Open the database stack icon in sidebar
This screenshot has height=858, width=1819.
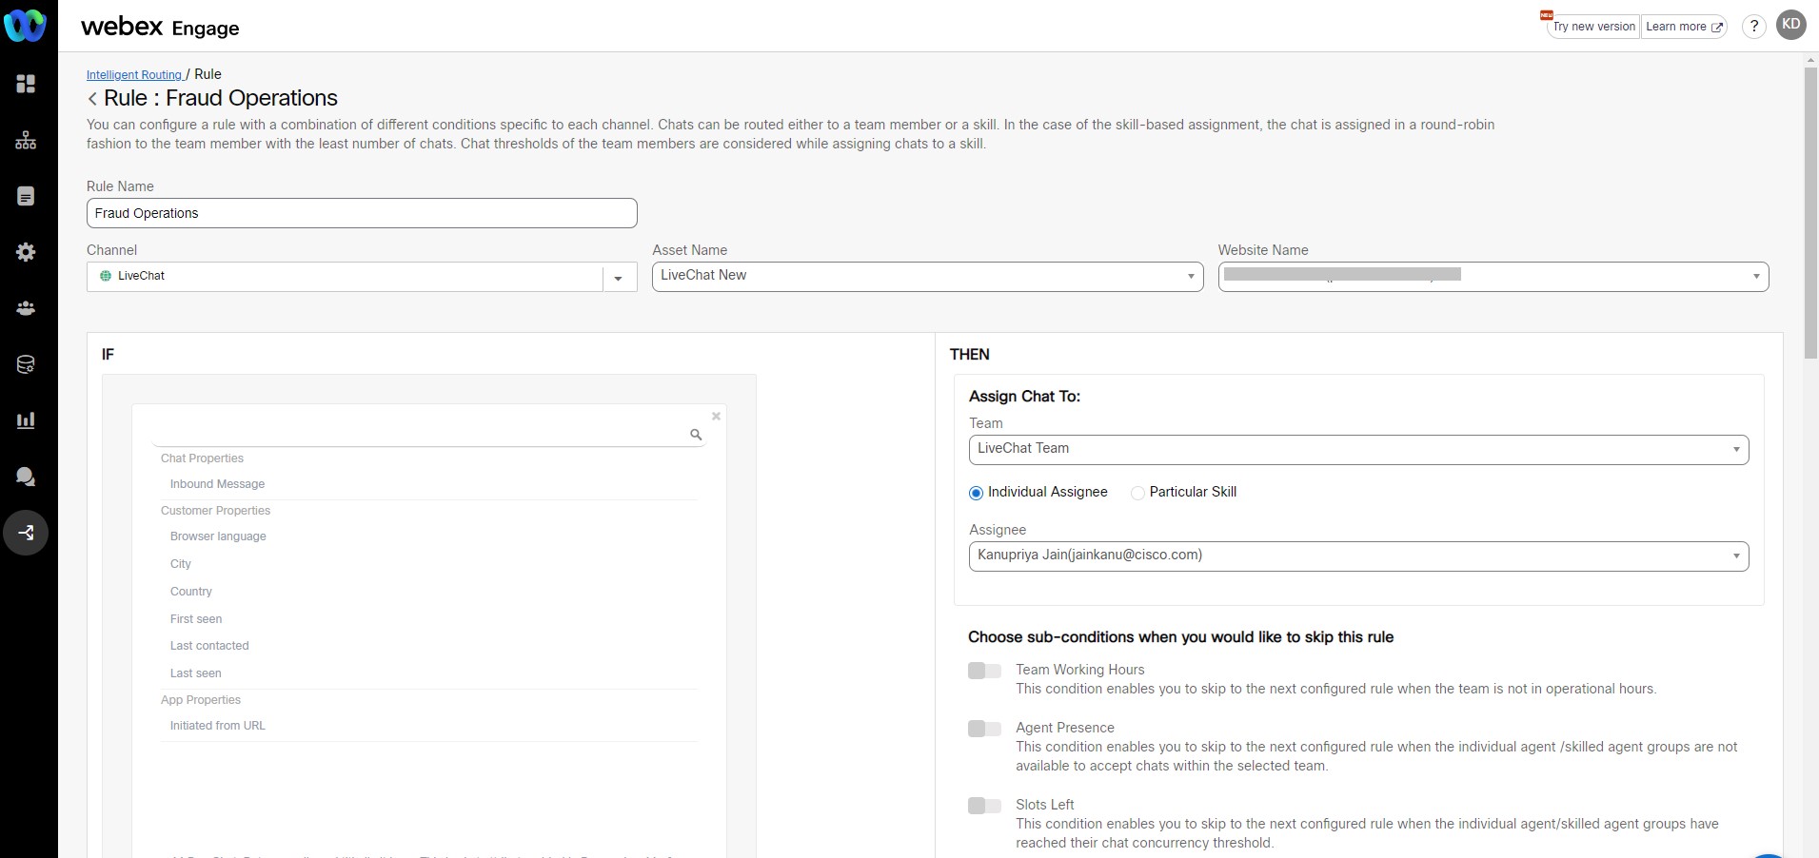(26, 364)
